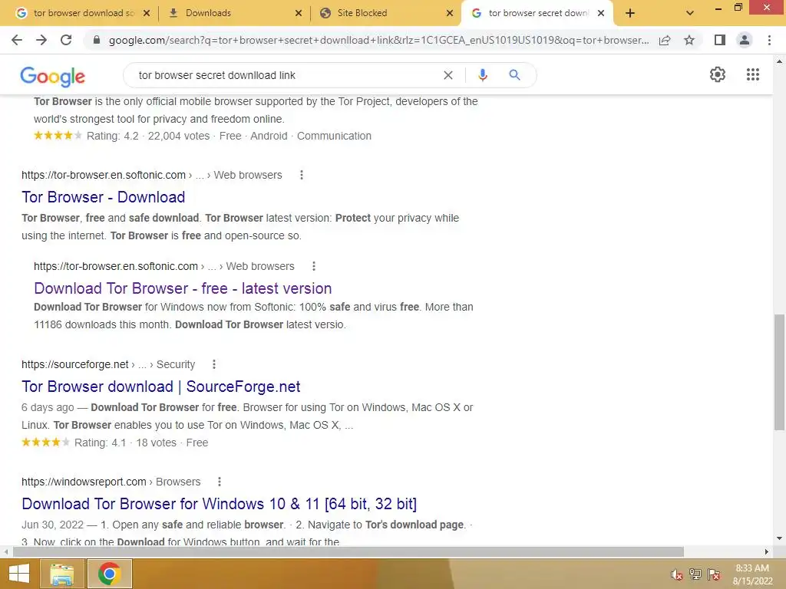Click scrollbar down arrow

point(779,538)
